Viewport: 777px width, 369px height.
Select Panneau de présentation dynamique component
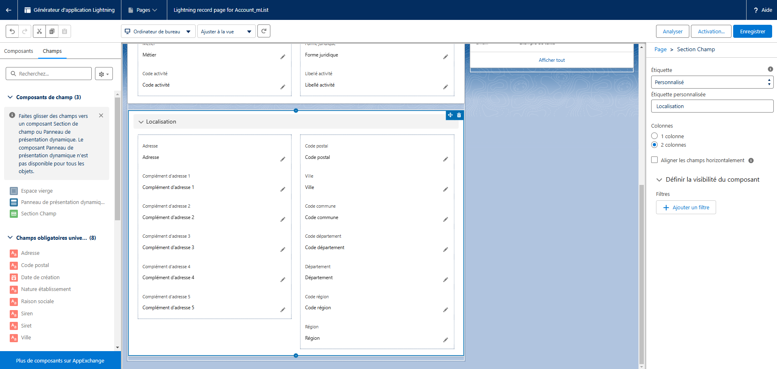[57, 202]
